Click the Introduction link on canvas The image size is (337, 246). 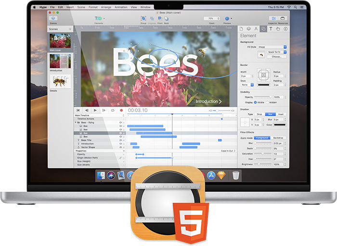click(x=208, y=101)
